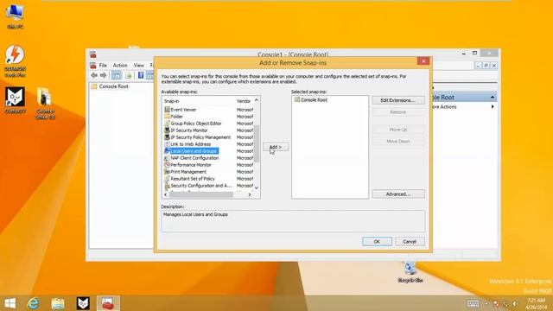Click the Vendor column header
553x311 pixels.
pyautogui.click(x=244, y=101)
